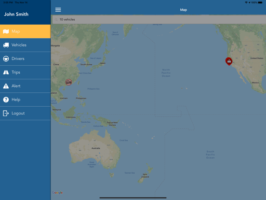Open the Help menu item
Viewport: 266px width, 200px height.
point(25,100)
